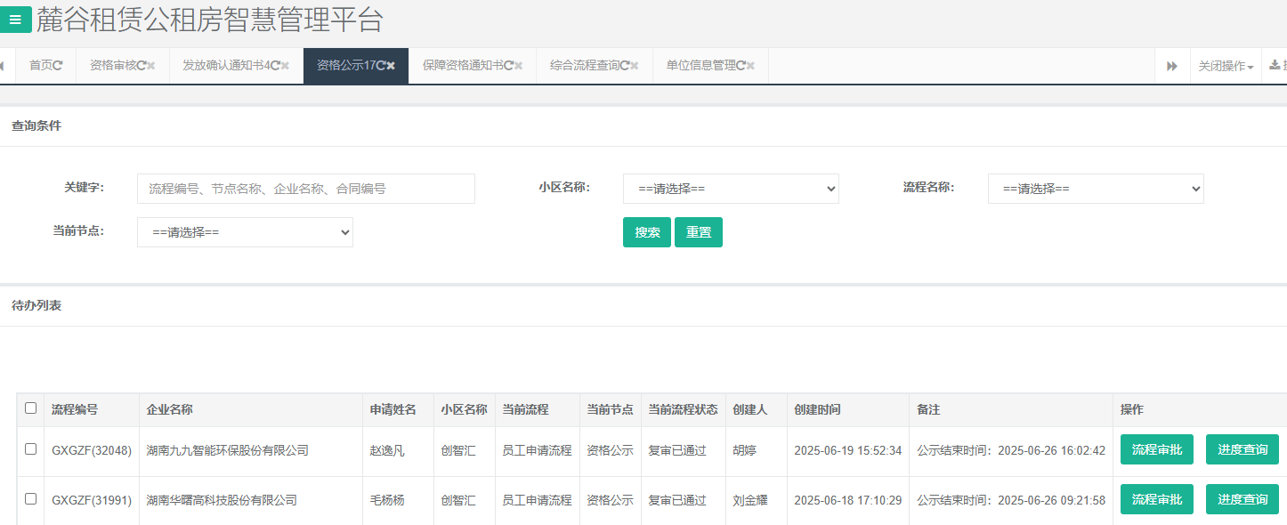1287x525 pixels.
Task: Open the 小区名称 dropdown
Action: coord(731,189)
